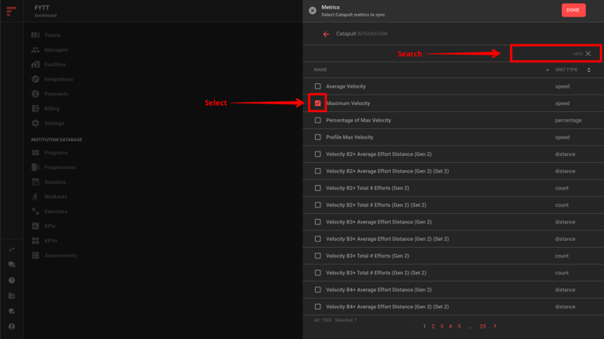Click the Facilities sidebar icon
This screenshot has height=339, width=604.
[35, 64]
